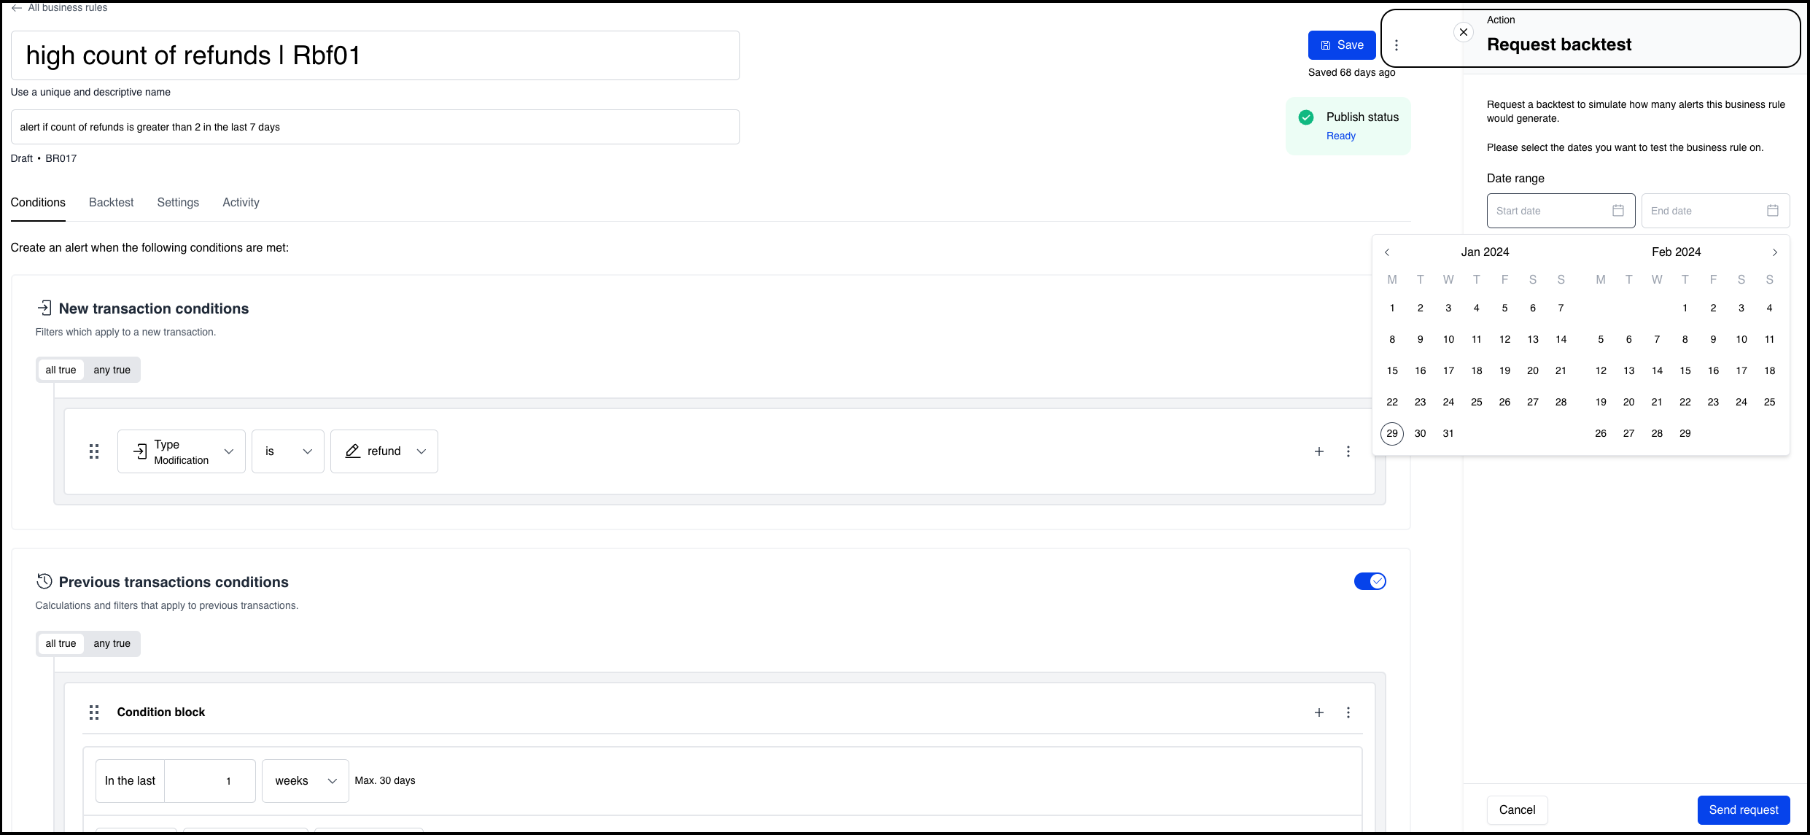This screenshot has height=835, width=1810.
Task: Open the Type Modification dropdown
Action: [x=182, y=451]
